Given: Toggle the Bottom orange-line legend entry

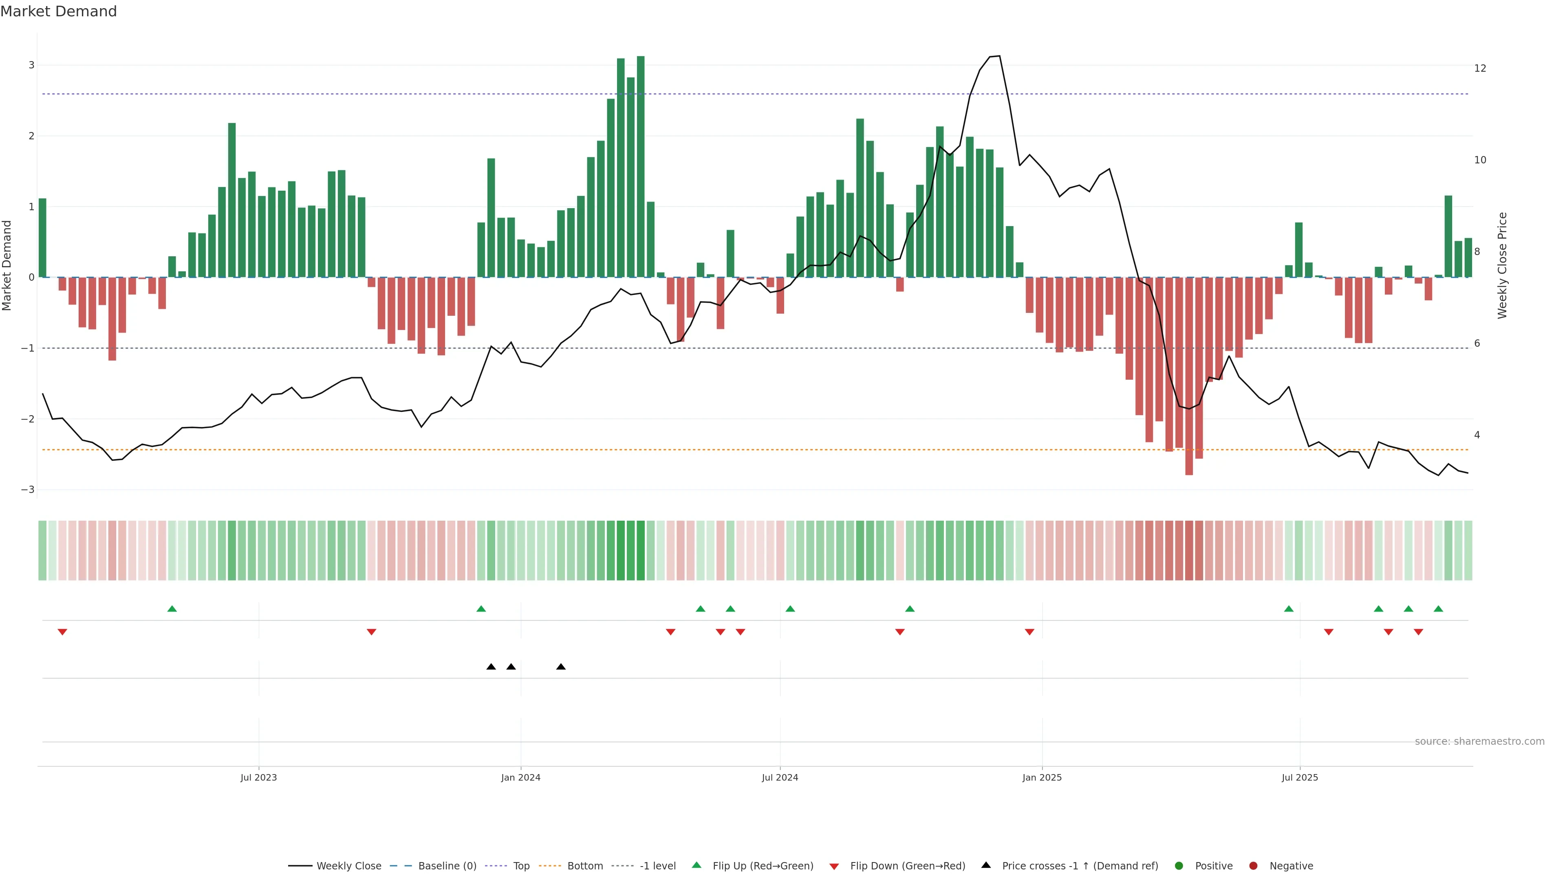Looking at the screenshot, I should coord(584,866).
